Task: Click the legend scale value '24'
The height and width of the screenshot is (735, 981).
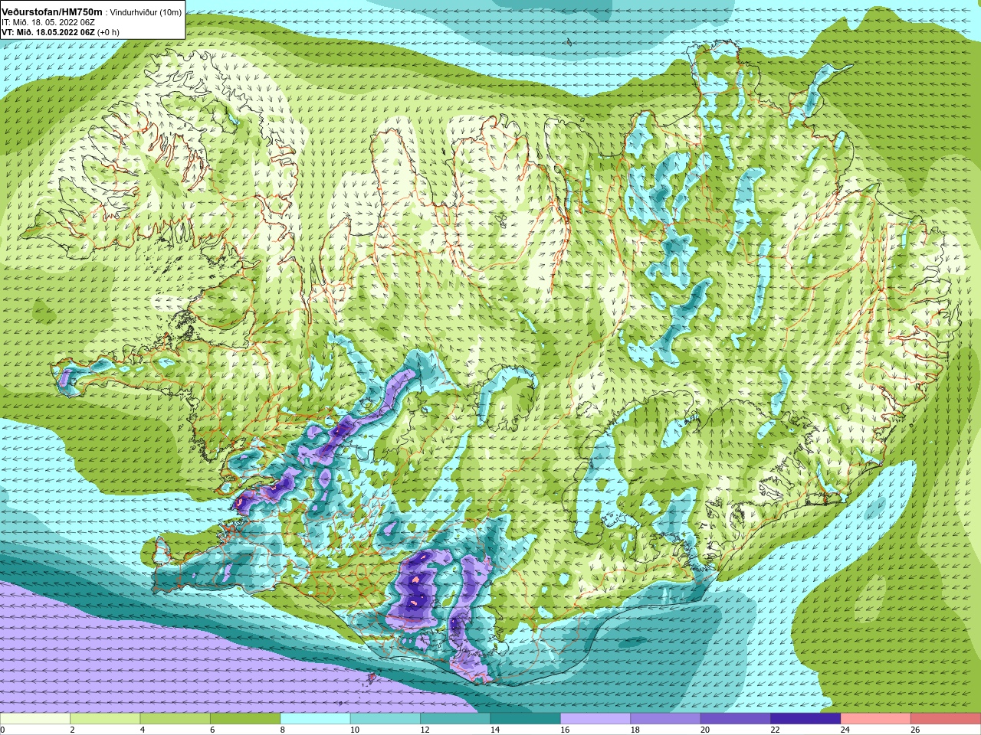Action: tap(845, 730)
